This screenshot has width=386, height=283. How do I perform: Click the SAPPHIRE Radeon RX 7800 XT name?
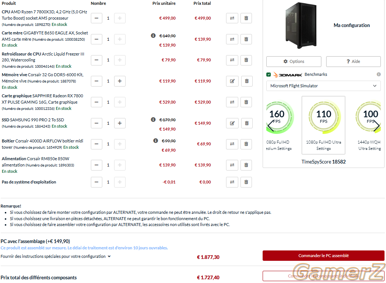pyautogui.click(x=42, y=99)
